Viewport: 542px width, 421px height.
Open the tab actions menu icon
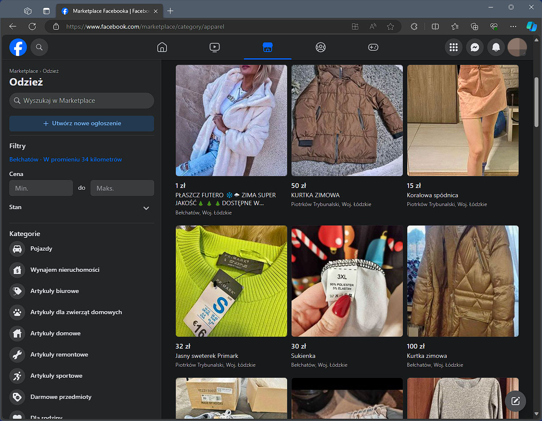click(46, 11)
